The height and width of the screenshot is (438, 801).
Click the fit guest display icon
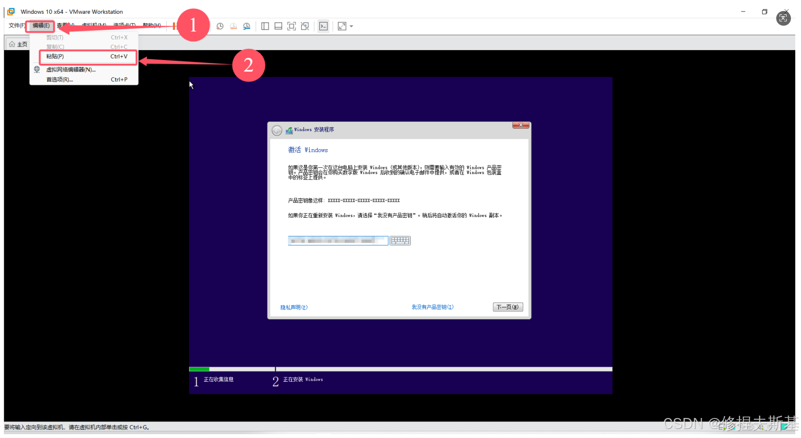coord(343,26)
